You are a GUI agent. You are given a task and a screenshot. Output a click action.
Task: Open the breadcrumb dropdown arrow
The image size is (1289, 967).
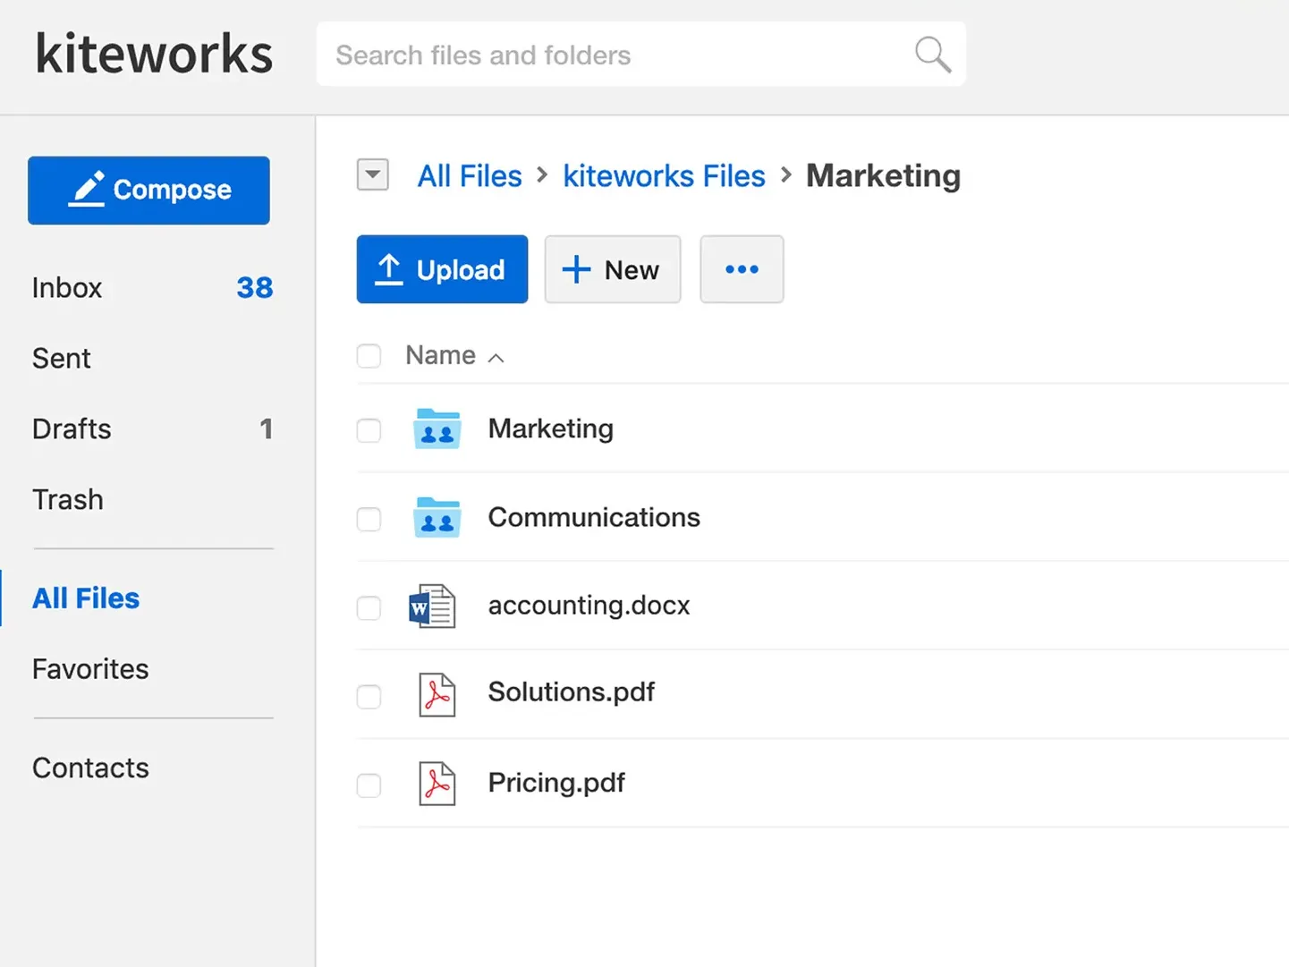pos(373,175)
